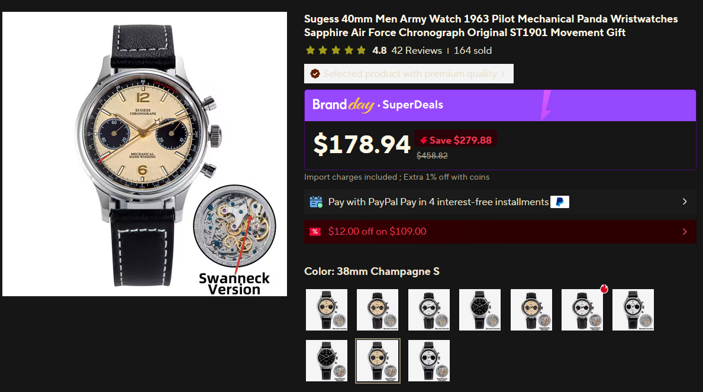The width and height of the screenshot is (703, 392).
Task: Click the installment calendar icon
Action: tap(316, 202)
